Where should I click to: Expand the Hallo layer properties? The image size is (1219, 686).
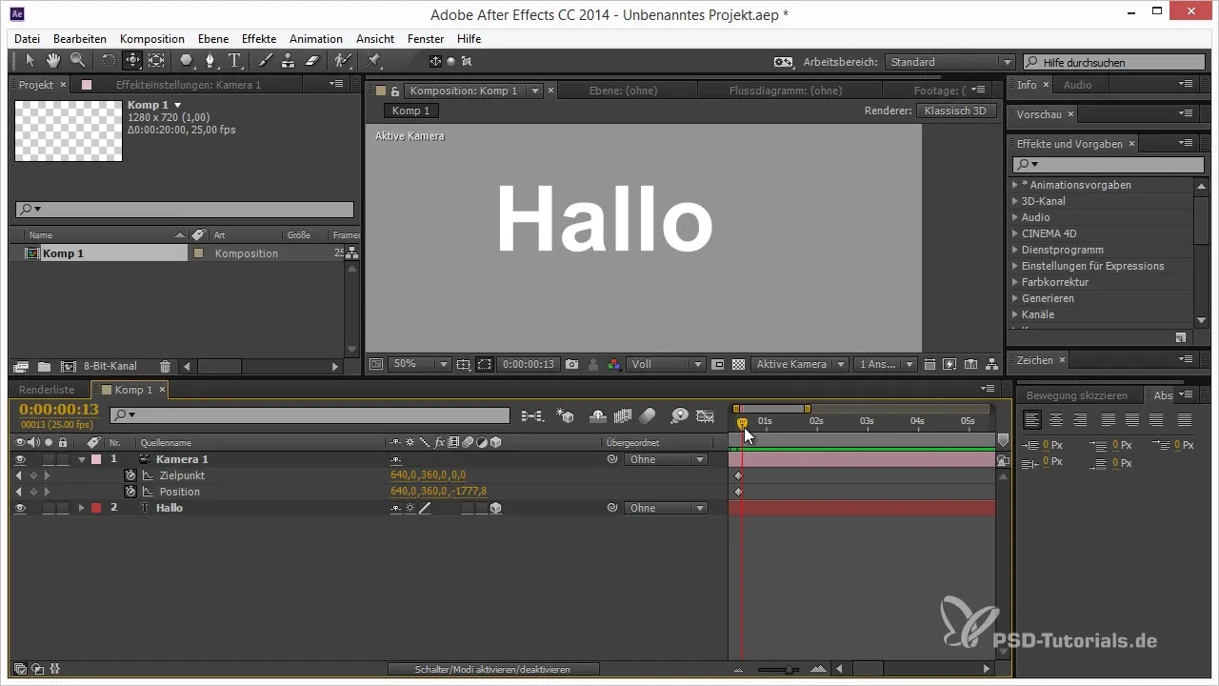(x=82, y=508)
